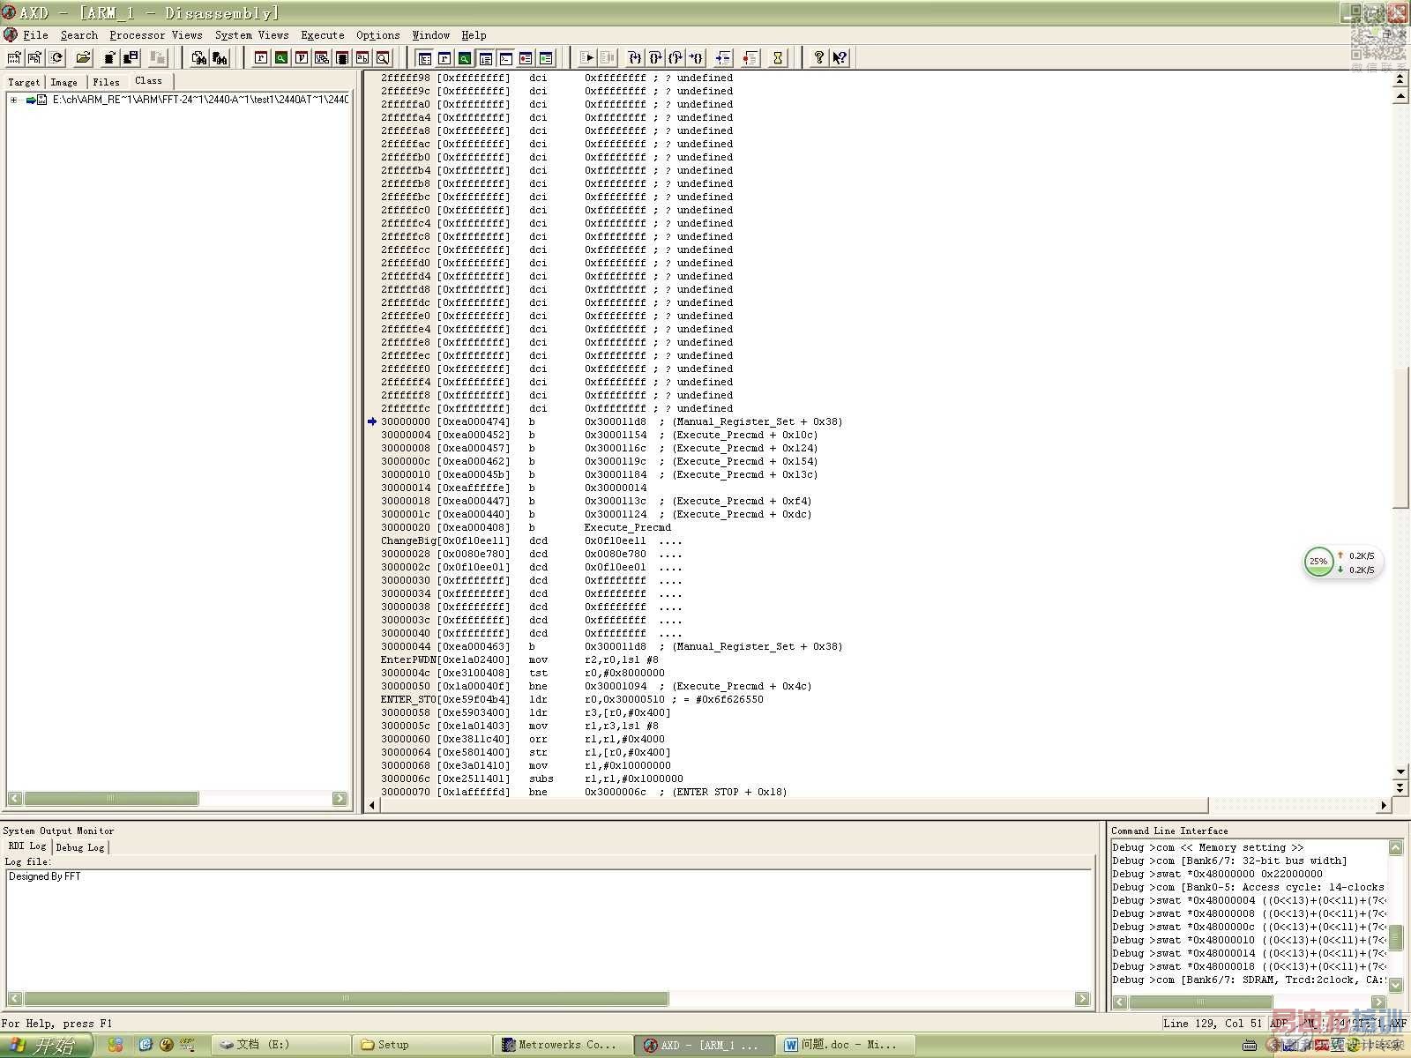Click the Show Execution Context icon
1411x1058 pixels.
pos(723,58)
